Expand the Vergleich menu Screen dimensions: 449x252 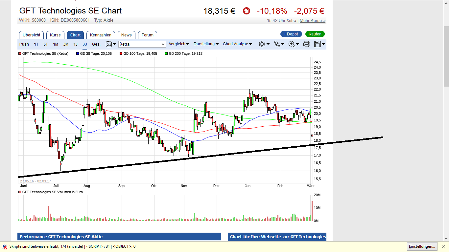click(x=179, y=44)
